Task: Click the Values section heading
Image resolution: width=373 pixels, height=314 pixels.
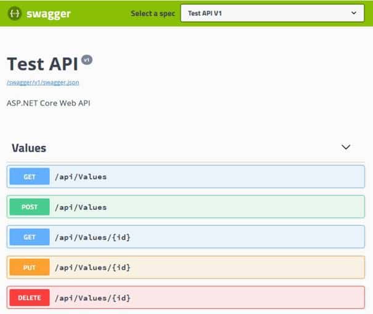Action: 29,148
